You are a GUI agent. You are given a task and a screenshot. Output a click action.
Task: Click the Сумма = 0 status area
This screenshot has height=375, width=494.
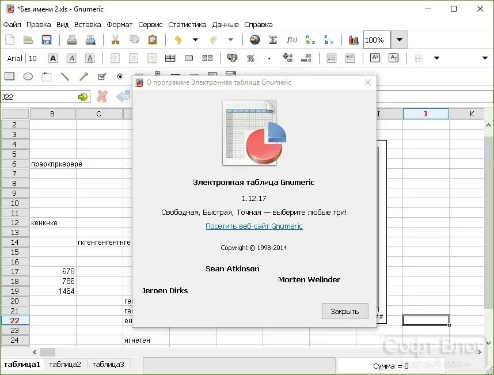point(391,366)
